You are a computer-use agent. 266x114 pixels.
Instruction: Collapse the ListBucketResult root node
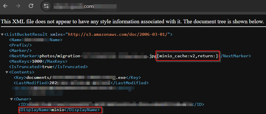point(2,35)
